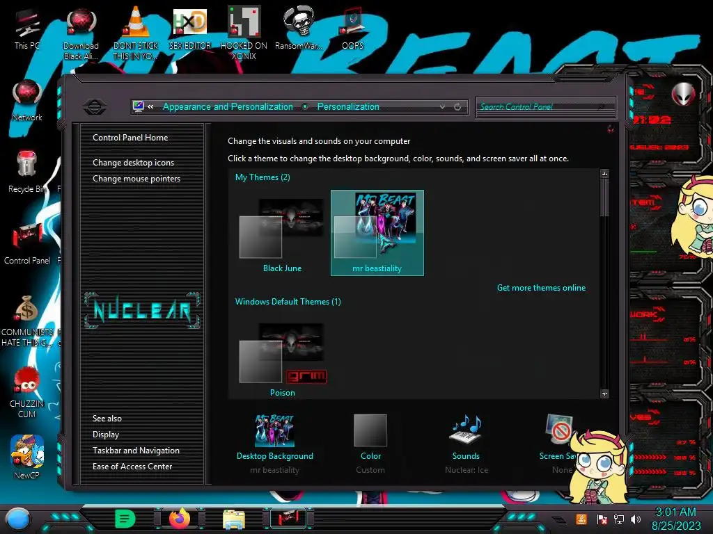Screen dimensions: 713x534
Task: Click the taskbar clock 3:01 AM
Action: pyautogui.click(x=675, y=512)
